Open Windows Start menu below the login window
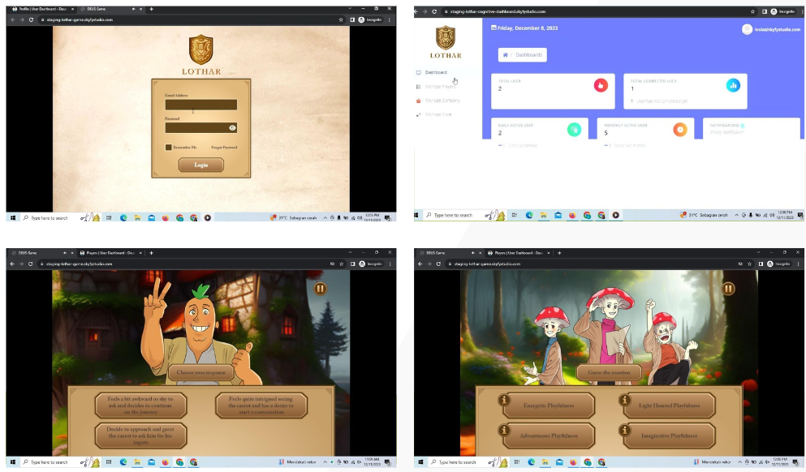Viewport: 806px width, 472px height. tap(13, 218)
